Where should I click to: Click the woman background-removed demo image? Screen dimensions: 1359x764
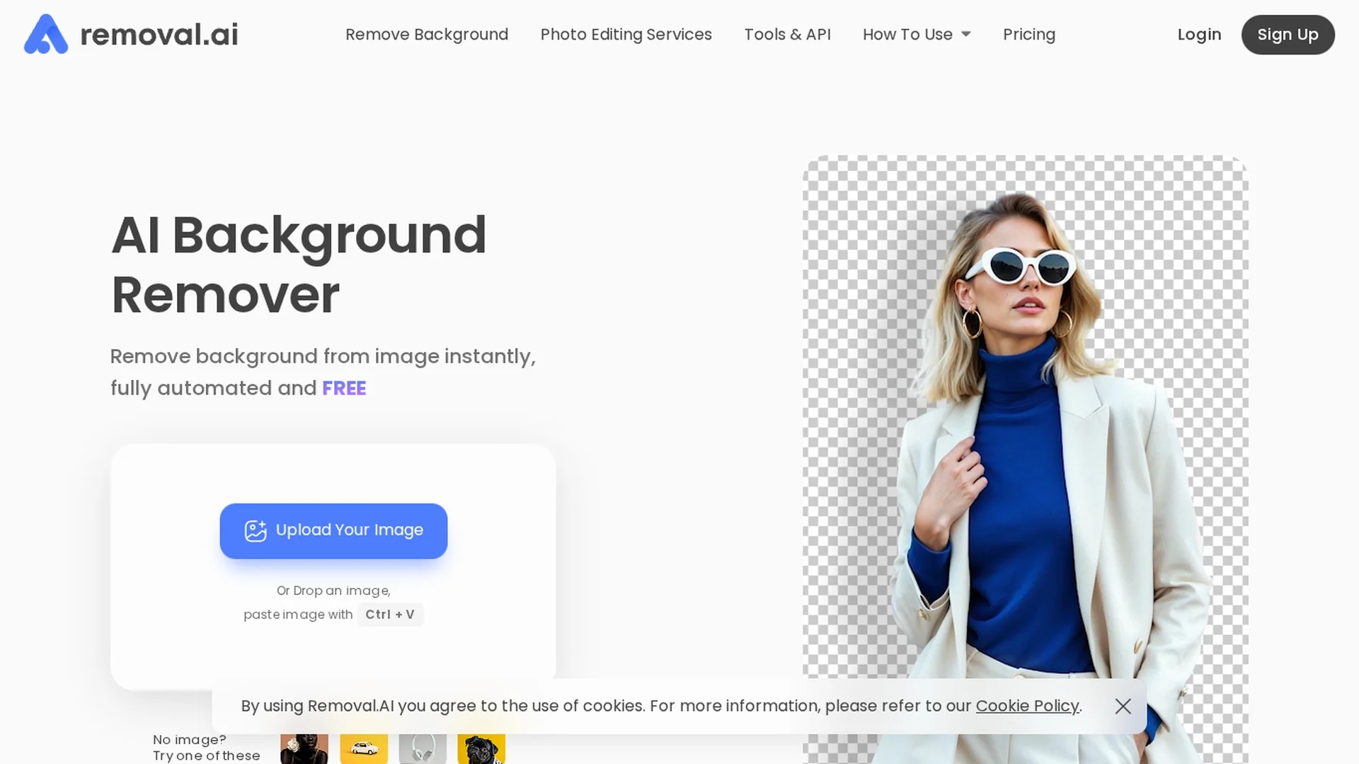(x=1026, y=460)
